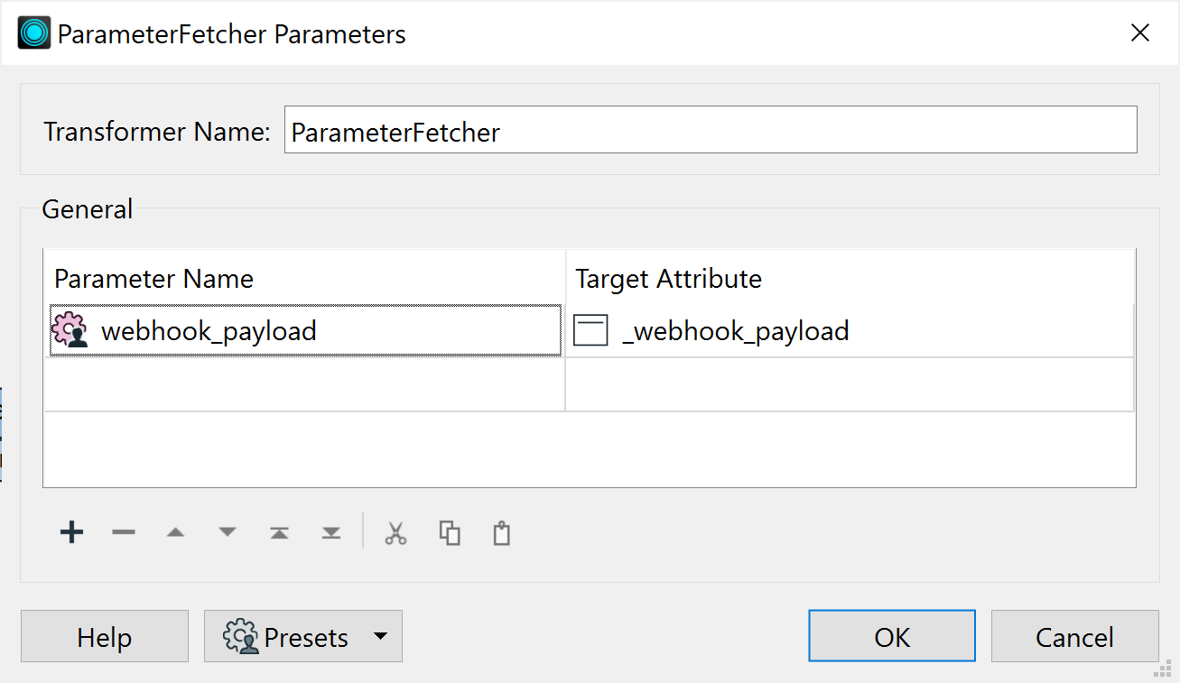
Task: Click the FME logo in the title bar
Action: [x=33, y=32]
